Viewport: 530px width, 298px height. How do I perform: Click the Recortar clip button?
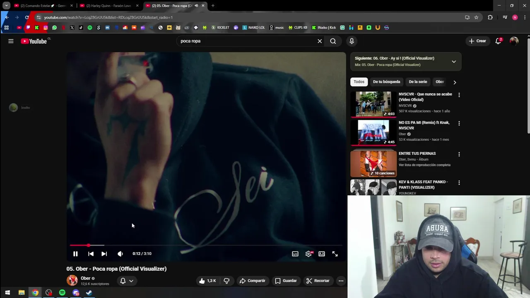pyautogui.click(x=318, y=281)
